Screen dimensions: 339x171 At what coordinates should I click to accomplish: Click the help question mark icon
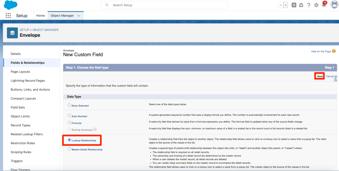tap(309, 5)
